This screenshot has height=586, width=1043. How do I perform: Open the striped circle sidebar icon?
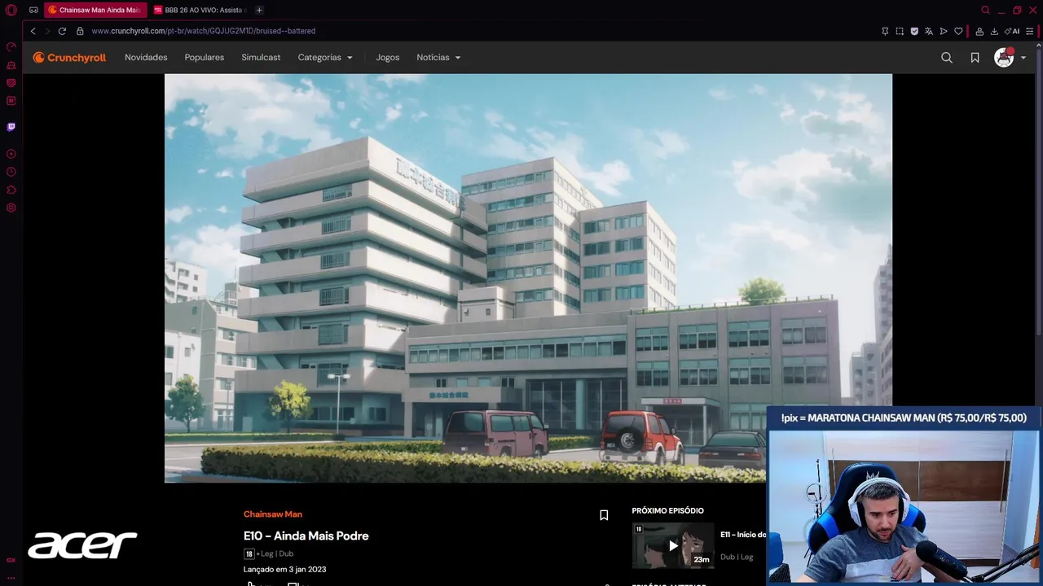11,82
